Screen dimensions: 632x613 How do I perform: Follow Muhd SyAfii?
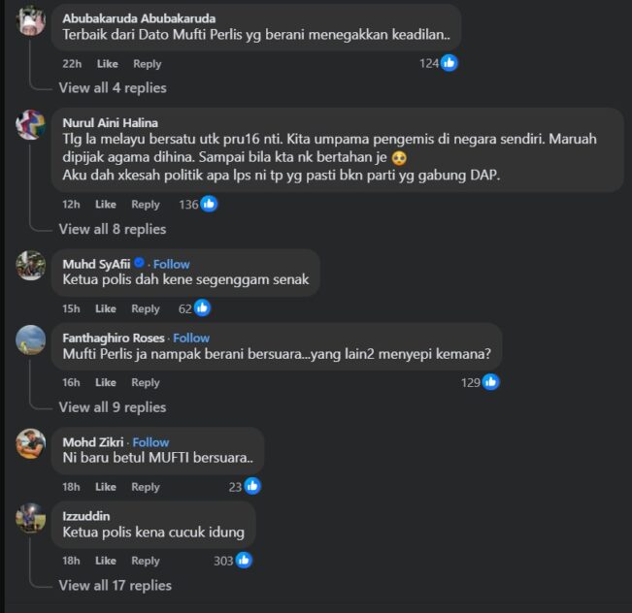tap(171, 264)
